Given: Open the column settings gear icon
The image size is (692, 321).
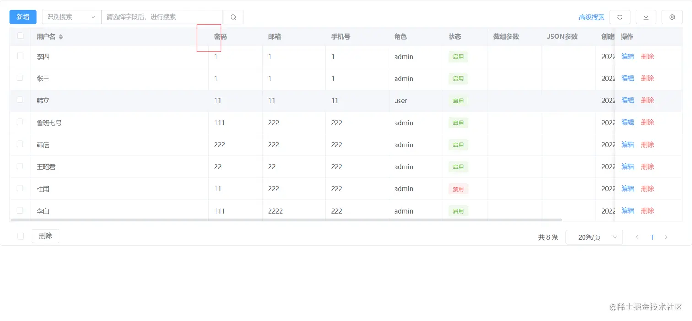Looking at the screenshot, I should point(672,17).
